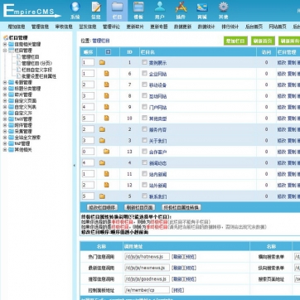Expand the 碎片管理 tree node
The width and height of the screenshot is (300, 300).
pyautogui.click(x=5, y=94)
